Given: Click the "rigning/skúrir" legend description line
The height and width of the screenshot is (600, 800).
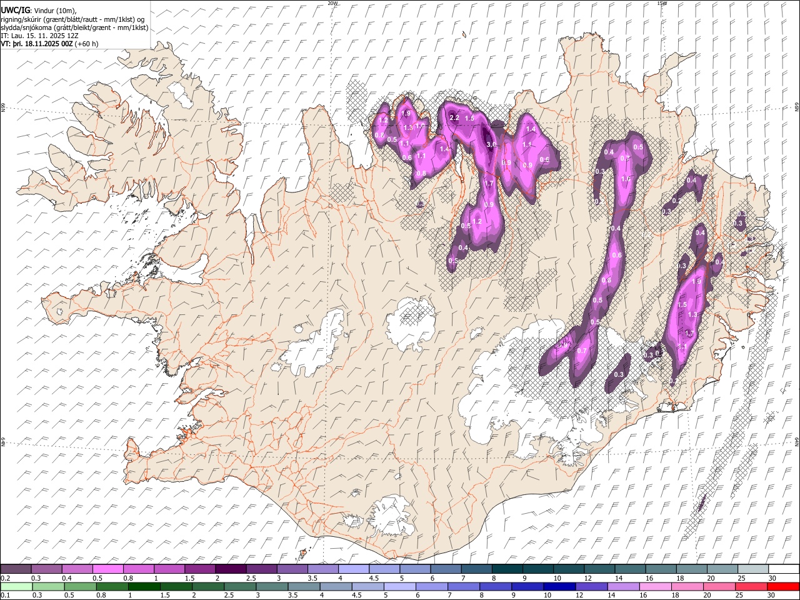Looking at the screenshot, I should (x=72, y=19).
